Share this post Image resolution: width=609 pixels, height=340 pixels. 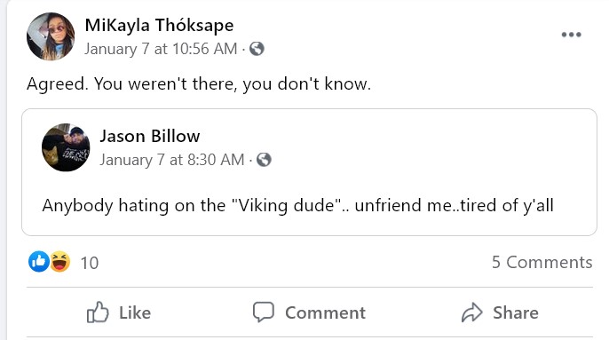[x=500, y=312]
